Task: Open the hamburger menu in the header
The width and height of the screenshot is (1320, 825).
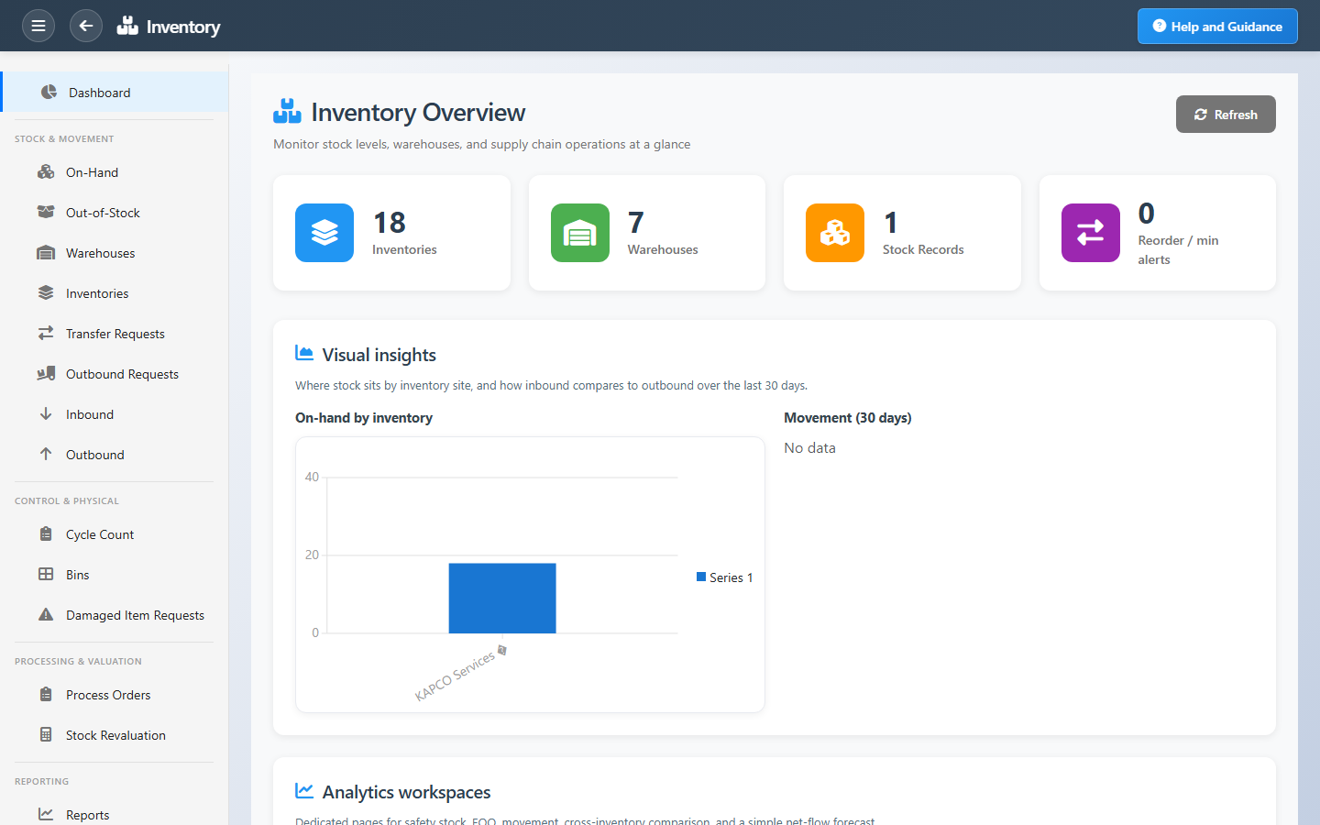Action: point(38,26)
